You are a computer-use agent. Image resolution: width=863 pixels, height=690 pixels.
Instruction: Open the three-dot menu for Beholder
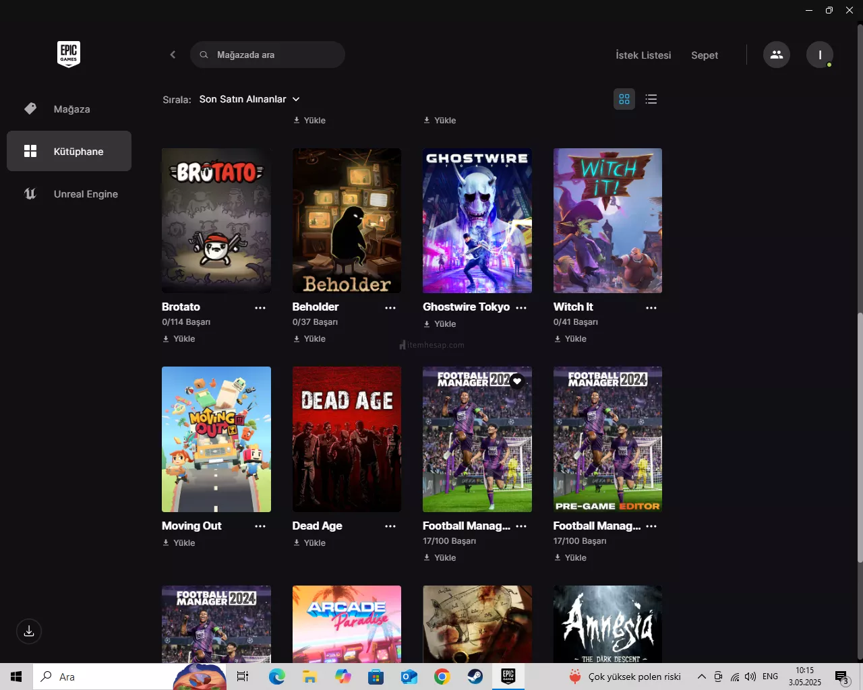pos(390,308)
